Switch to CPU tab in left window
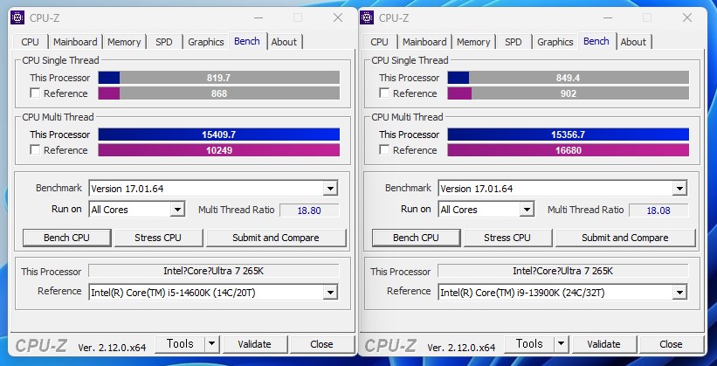 point(31,42)
